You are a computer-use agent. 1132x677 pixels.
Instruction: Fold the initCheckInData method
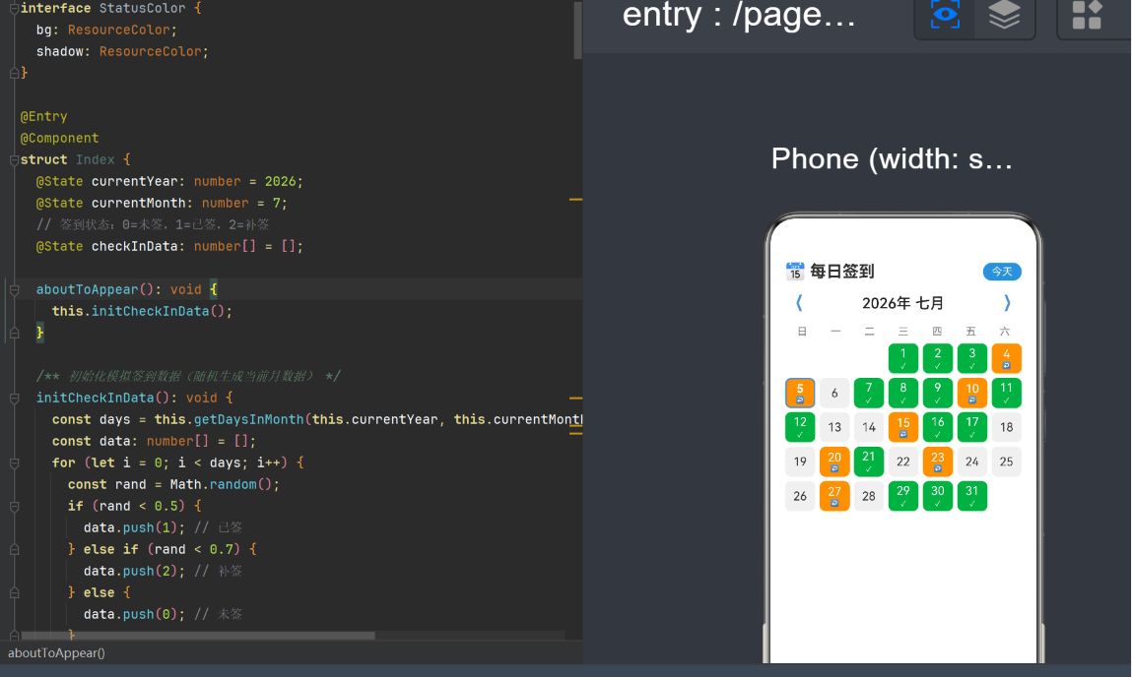tap(14, 398)
